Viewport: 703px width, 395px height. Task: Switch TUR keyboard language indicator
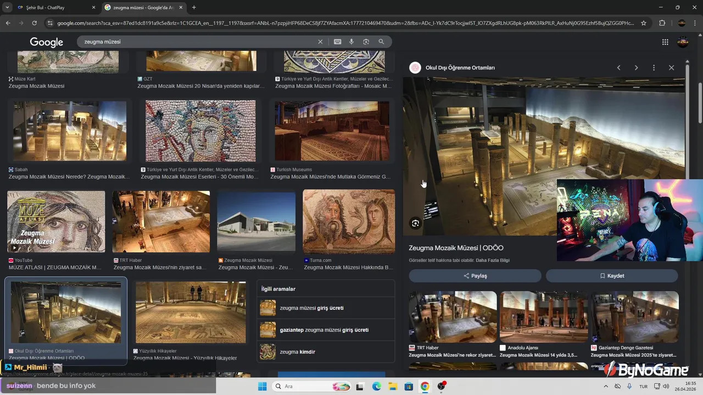tap(643, 386)
